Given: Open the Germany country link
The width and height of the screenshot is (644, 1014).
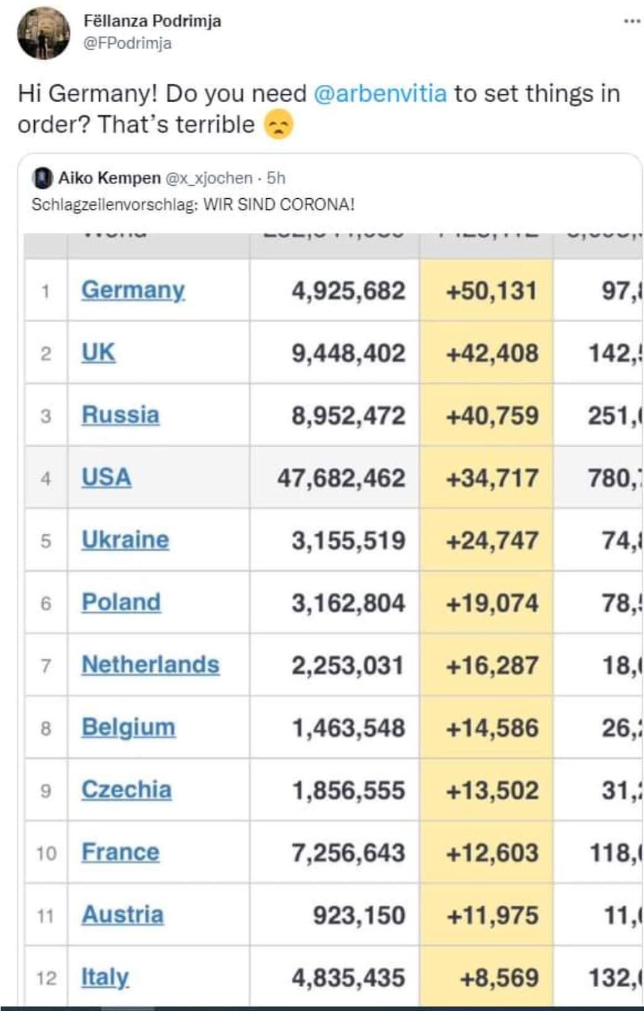Looking at the screenshot, I should tap(133, 290).
